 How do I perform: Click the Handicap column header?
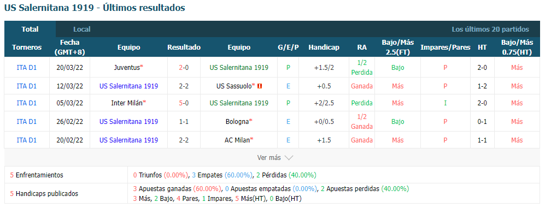pyautogui.click(x=324, y=47)
